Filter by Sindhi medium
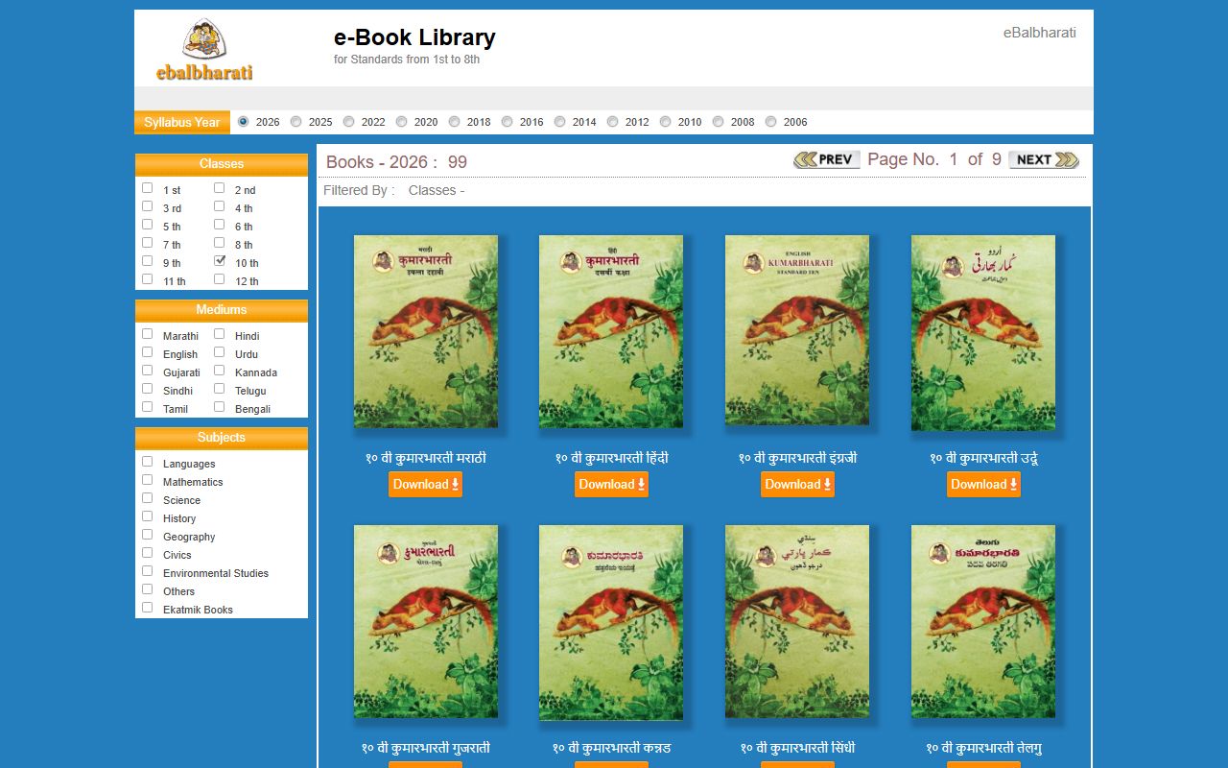The image size is (1228, 768). pyautogui.click(x=148, y=389)
